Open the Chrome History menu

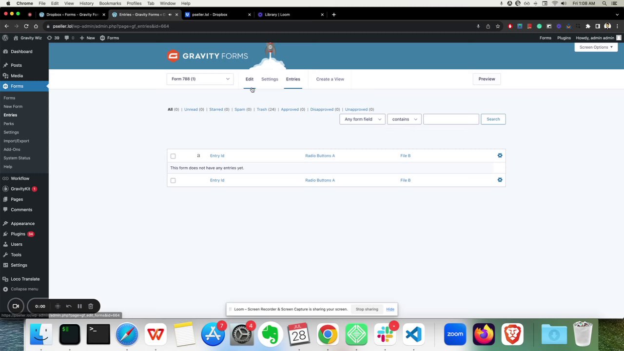pos(86,3)
